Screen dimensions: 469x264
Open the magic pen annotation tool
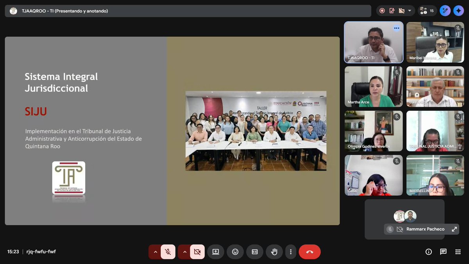(x=445, y=11)
